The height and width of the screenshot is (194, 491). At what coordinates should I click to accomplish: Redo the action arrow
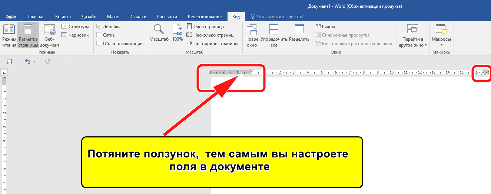pyautogui.click(x=47, y=62)
